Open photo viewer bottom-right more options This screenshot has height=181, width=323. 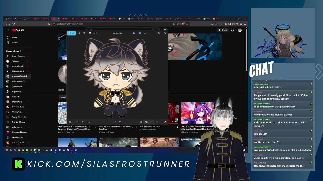click(157, 122)
